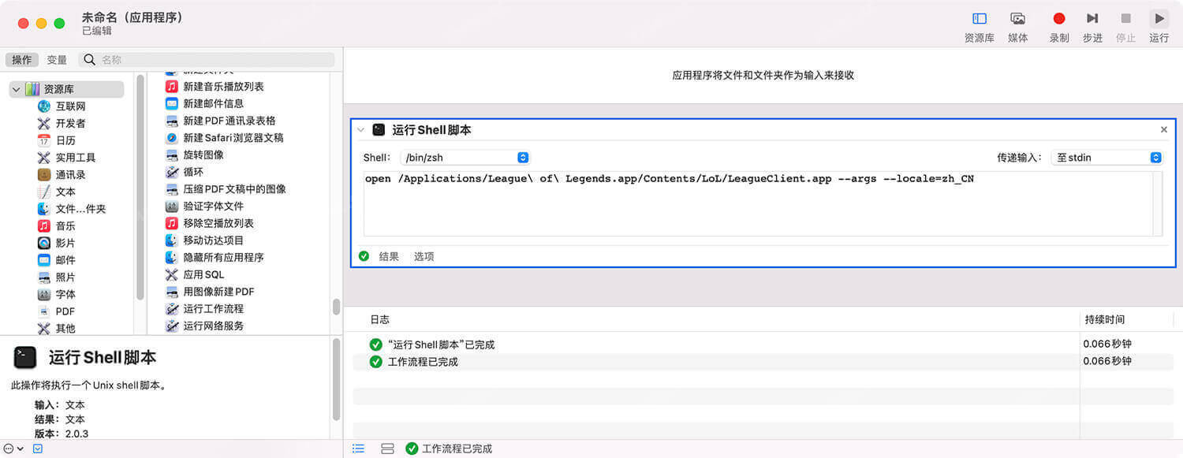
Task: Switch the log area to panel view
Action: pos(387,448)
